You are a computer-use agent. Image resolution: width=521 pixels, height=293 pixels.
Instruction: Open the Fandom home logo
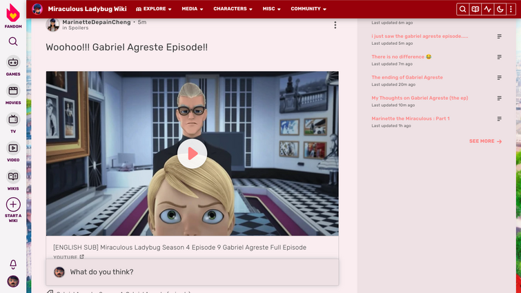pos(13,15)
